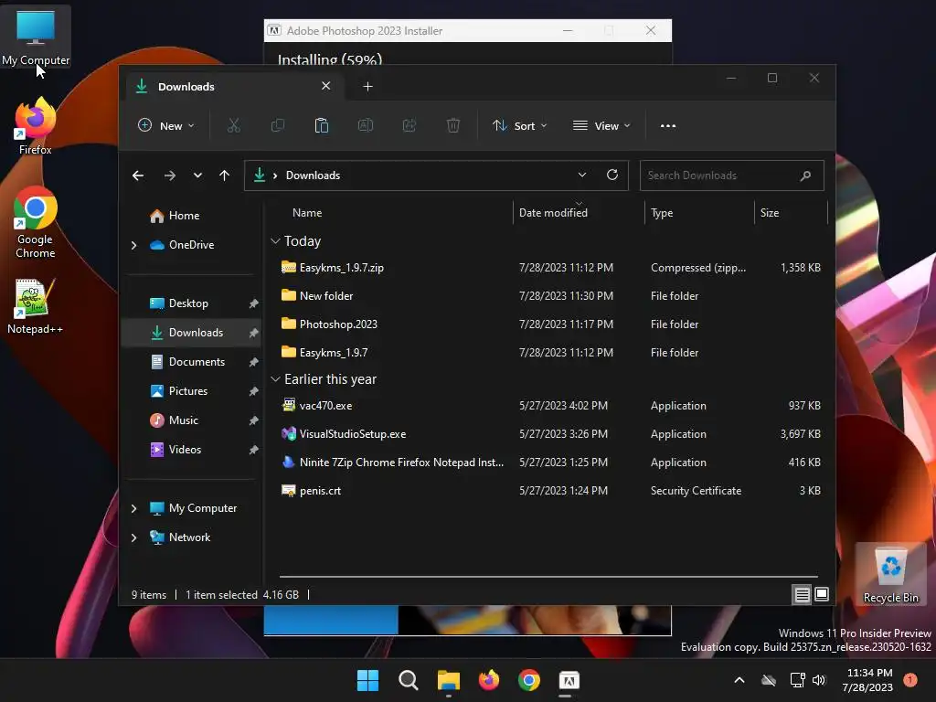Select vac470.exe file

(549, 406)
